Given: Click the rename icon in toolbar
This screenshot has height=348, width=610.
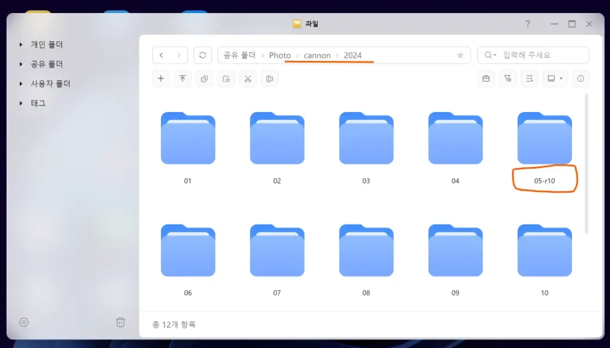Looking at the screenshot, I should point(270,79).
